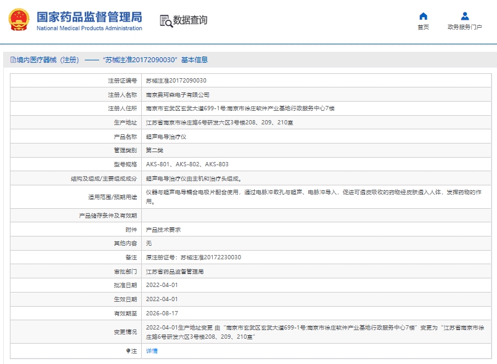This screenshot has height=364, width=497.
Task: Click expiry date 2026-08-17
Action: 162,313
